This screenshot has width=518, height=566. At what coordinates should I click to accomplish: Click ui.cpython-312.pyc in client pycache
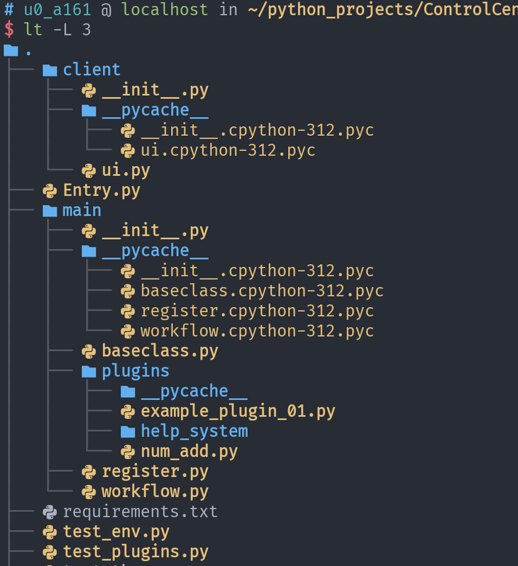coord(228,150)
